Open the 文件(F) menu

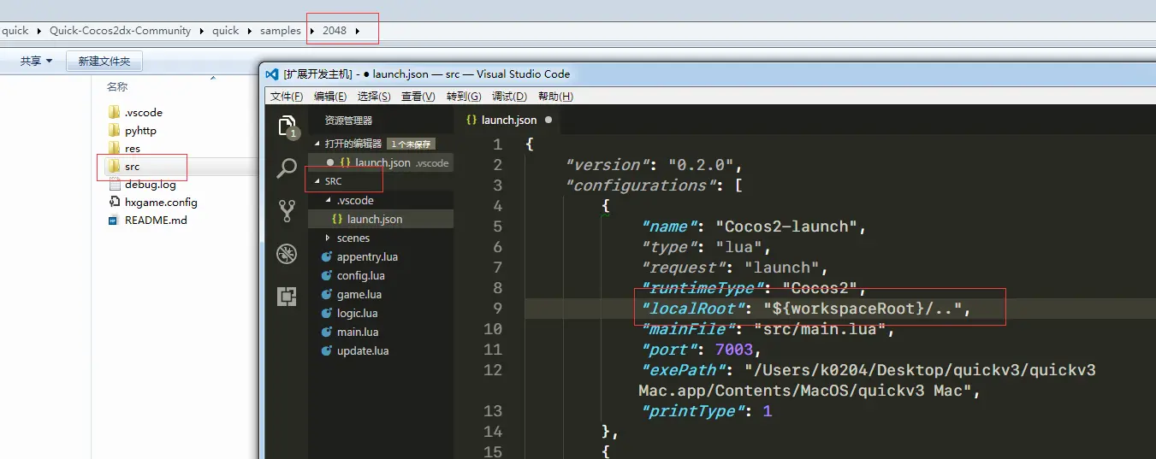pos(287,97)
